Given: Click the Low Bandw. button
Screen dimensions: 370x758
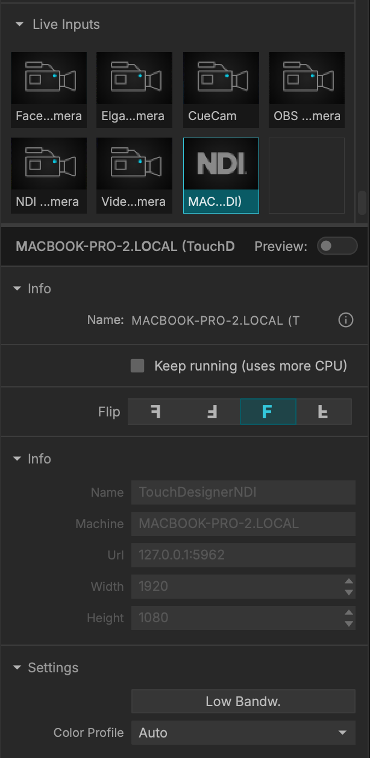Looking at the screenshot, I should (x=243, y=702).
